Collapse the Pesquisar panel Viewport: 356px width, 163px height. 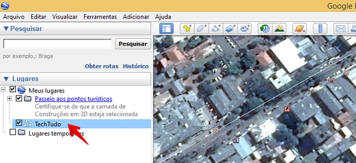tap(6, 29)
